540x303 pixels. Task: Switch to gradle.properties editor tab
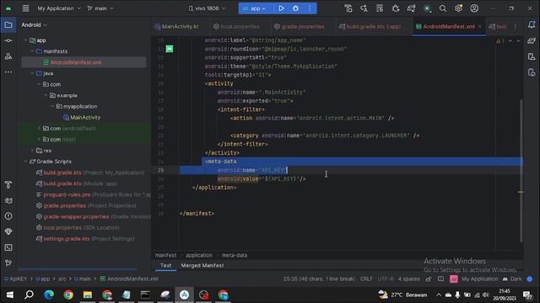(299, 26)
